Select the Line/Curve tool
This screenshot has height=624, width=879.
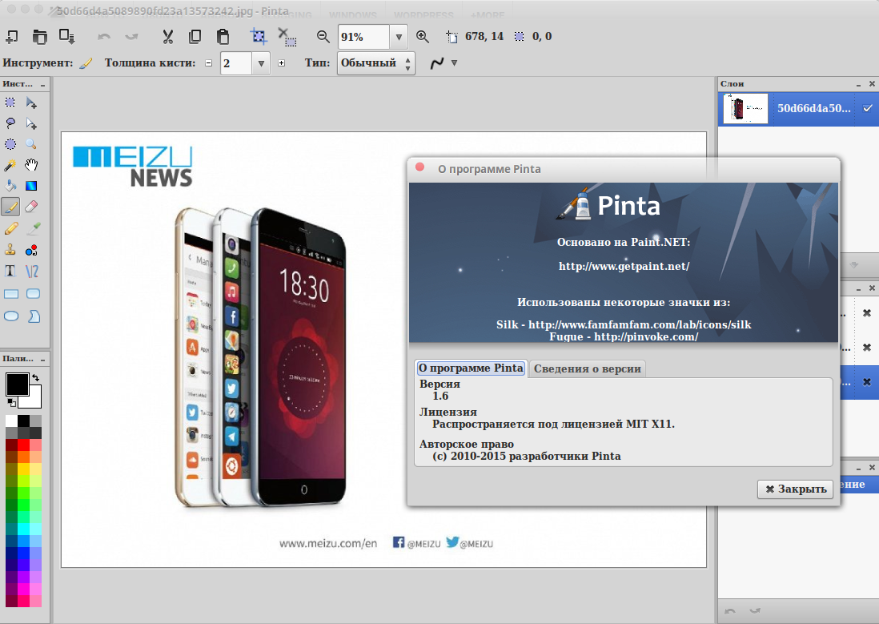[x=32, y=272]
